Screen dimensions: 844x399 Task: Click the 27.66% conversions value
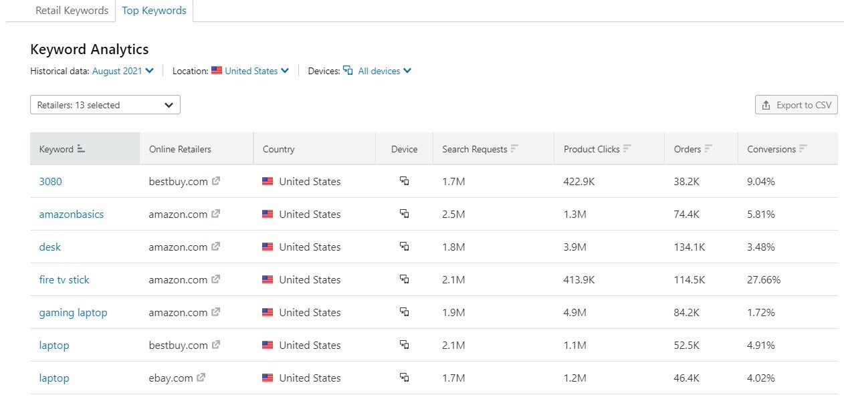coord(764,279)
